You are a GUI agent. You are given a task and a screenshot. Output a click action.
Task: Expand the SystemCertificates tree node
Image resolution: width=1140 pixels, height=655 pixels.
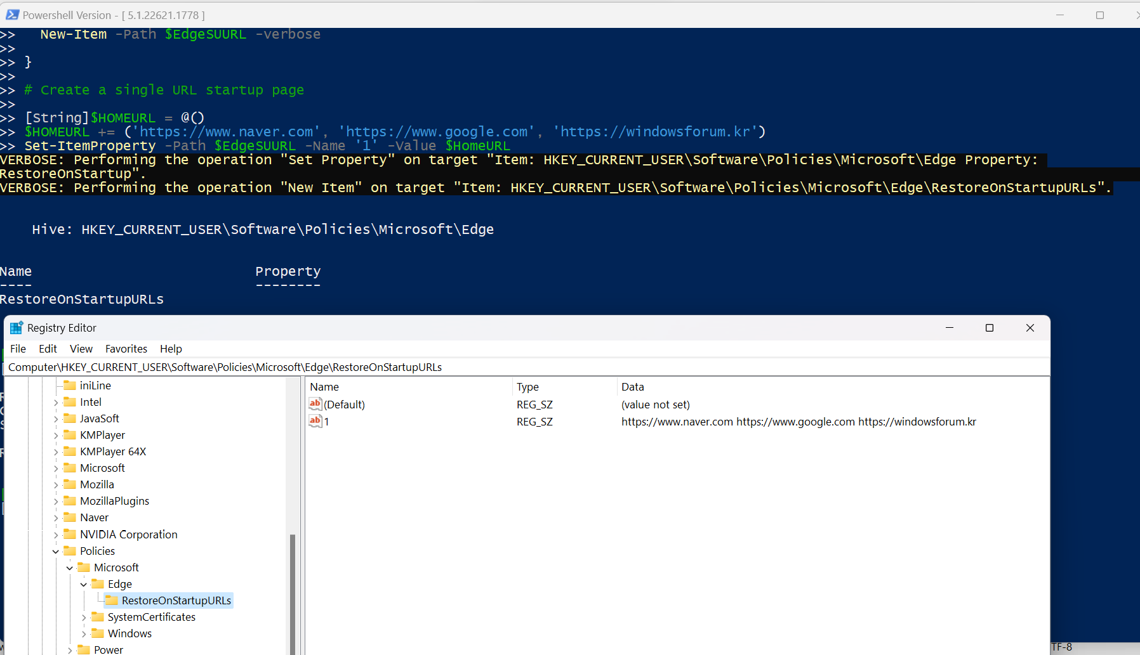click(x=84, y=618)
